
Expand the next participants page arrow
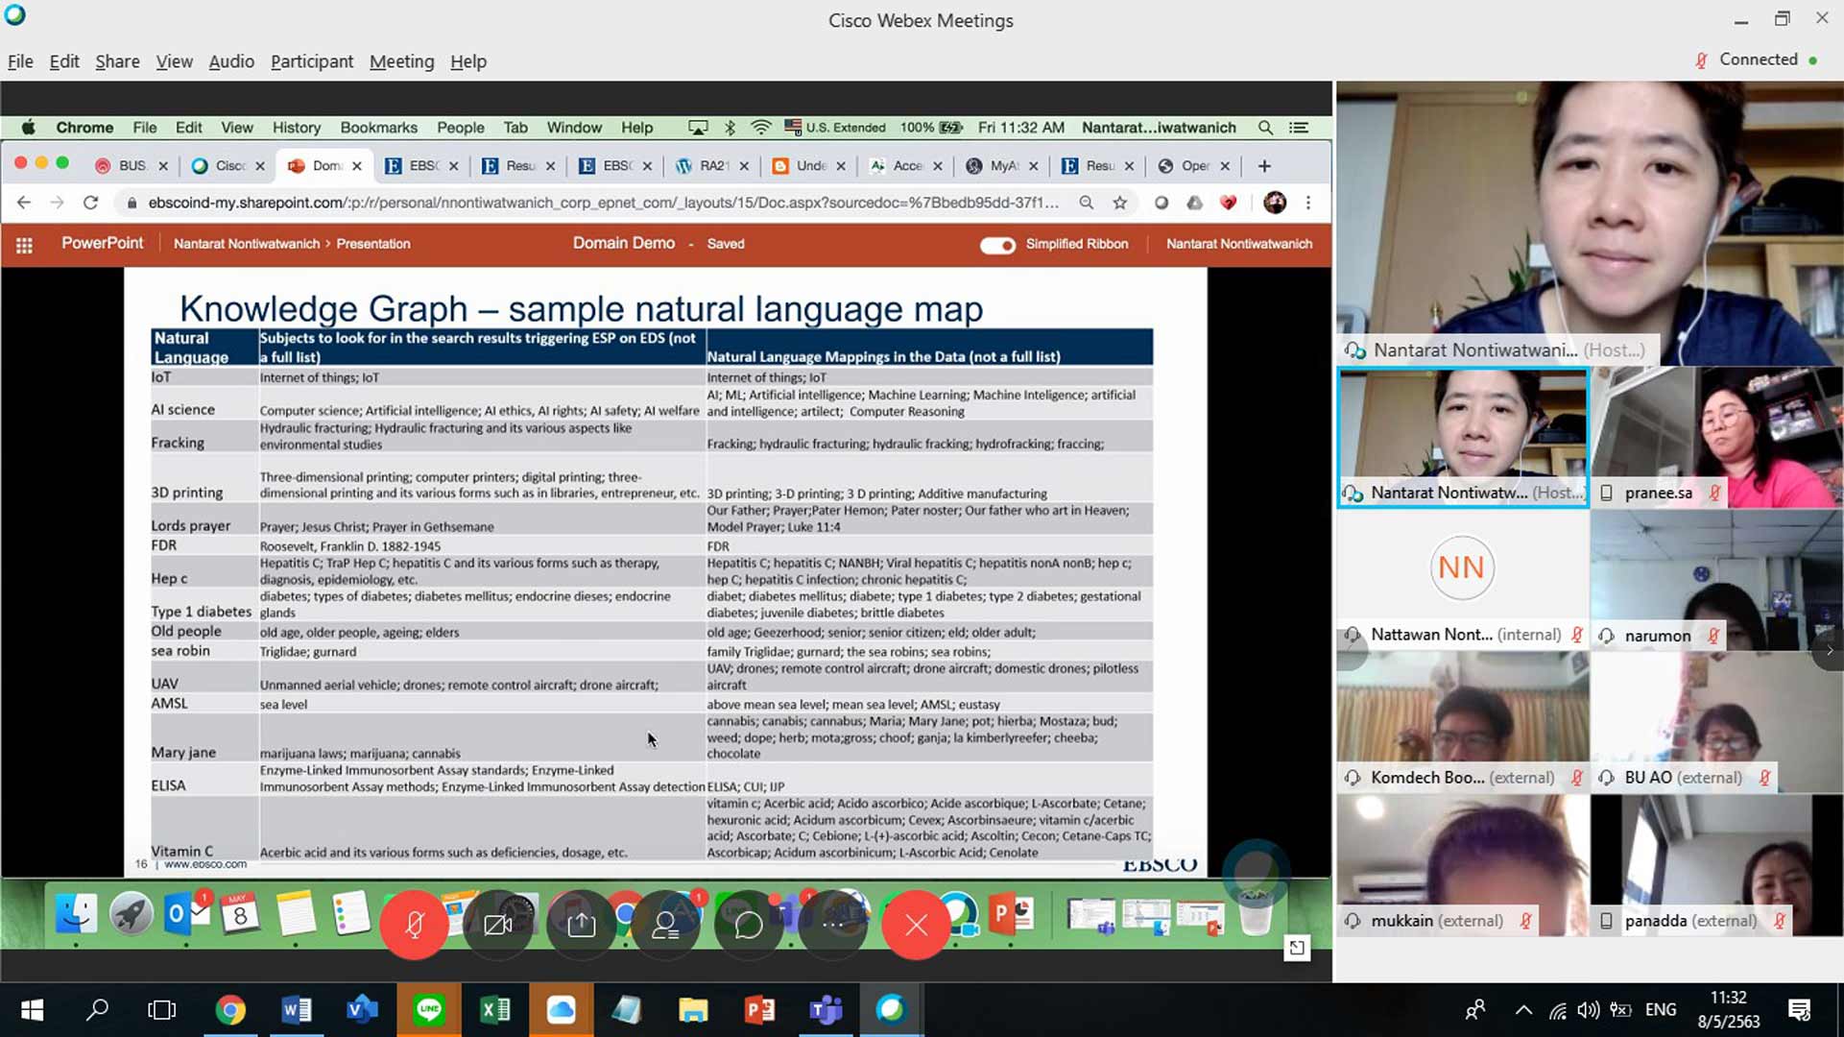pyautogui.click(x=1830, y=651)
